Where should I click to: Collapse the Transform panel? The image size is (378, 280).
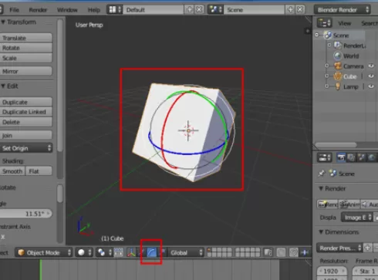click(x=3, y=22)
